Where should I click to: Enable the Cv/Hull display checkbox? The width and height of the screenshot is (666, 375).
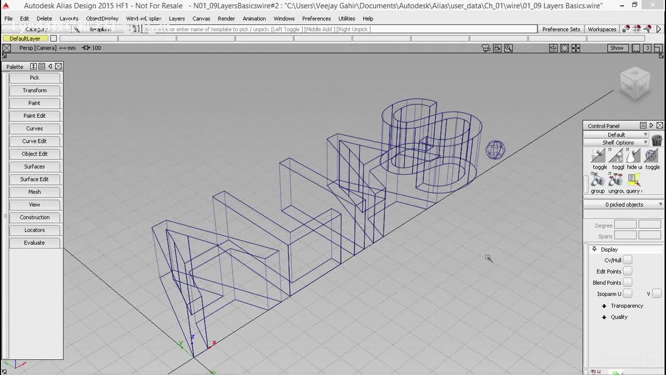tap(627, 260)
